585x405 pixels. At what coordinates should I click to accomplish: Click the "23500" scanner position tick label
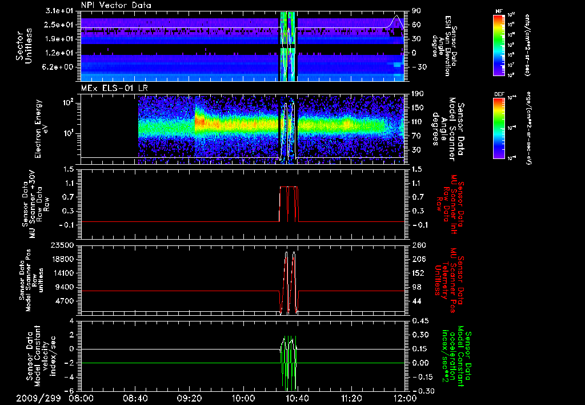click(x=62, y=245)
